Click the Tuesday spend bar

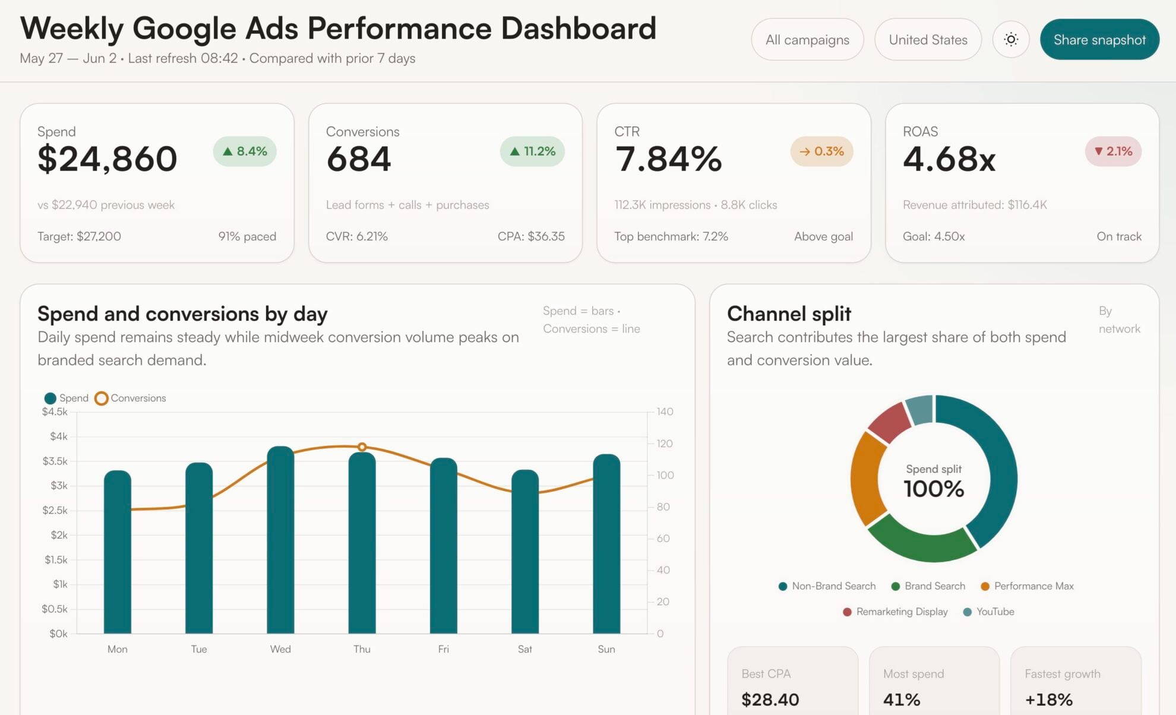tap(199, 548)
